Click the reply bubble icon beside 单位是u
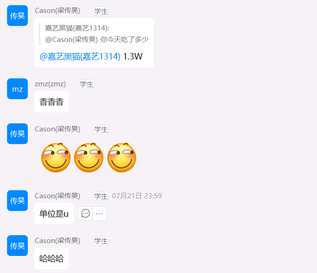 tap(85, 214)
